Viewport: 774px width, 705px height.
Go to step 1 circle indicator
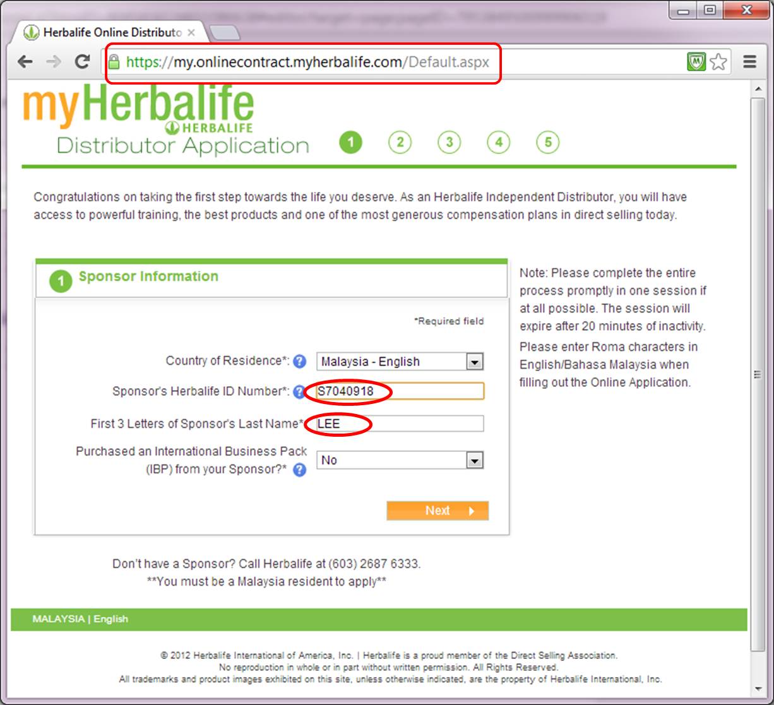[350, 142]
